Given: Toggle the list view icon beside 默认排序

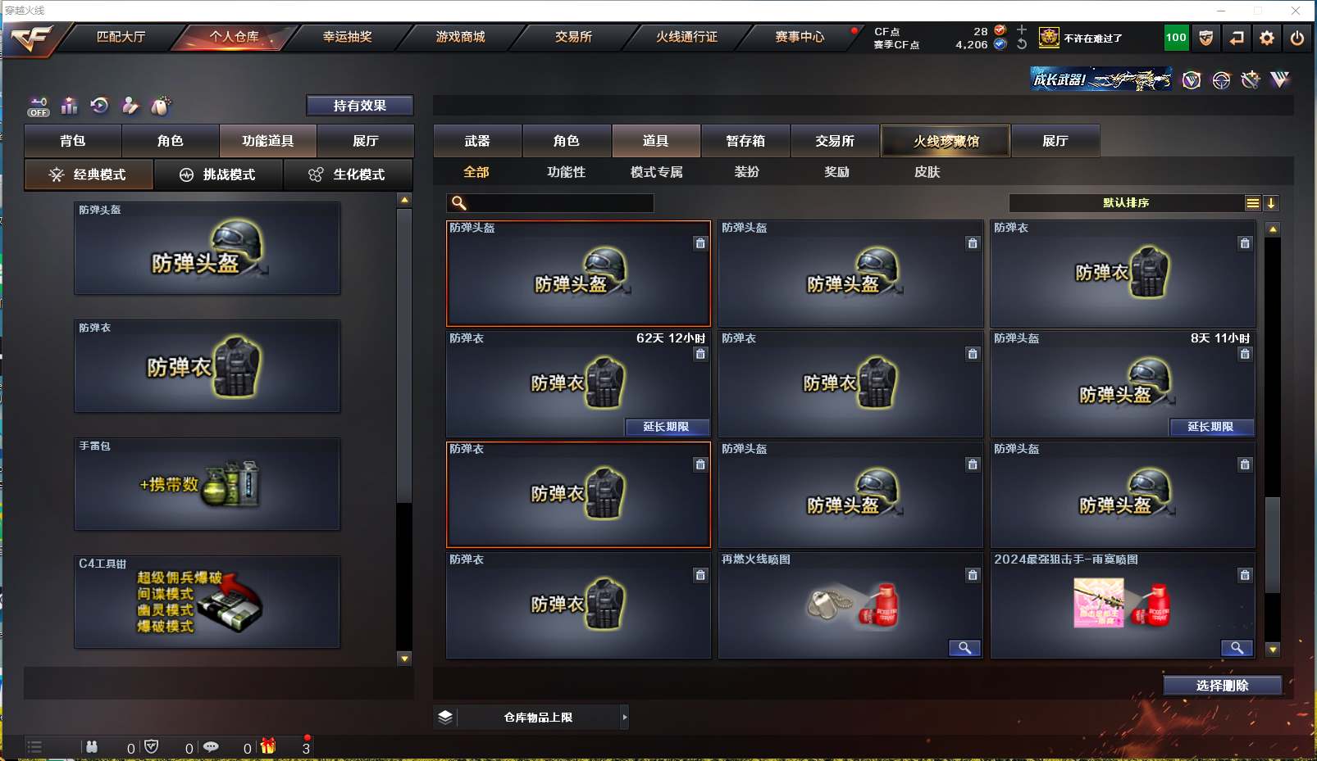Looking at the screenshot, I should tap(1253, 203).
